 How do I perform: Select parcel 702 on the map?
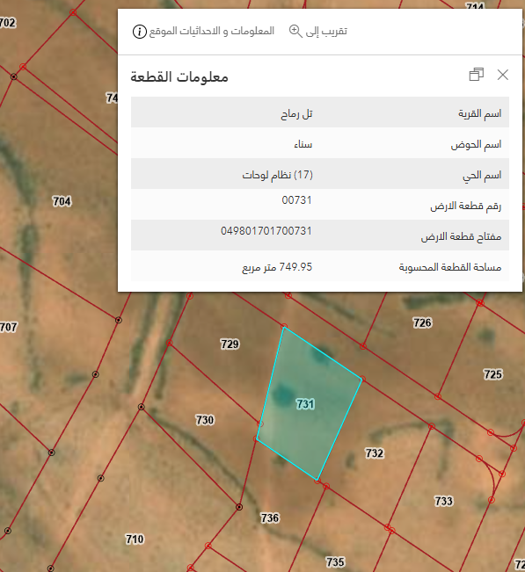click(8, 23)
